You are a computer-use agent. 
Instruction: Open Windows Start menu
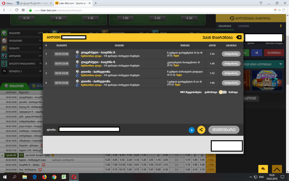click(5, 177)
